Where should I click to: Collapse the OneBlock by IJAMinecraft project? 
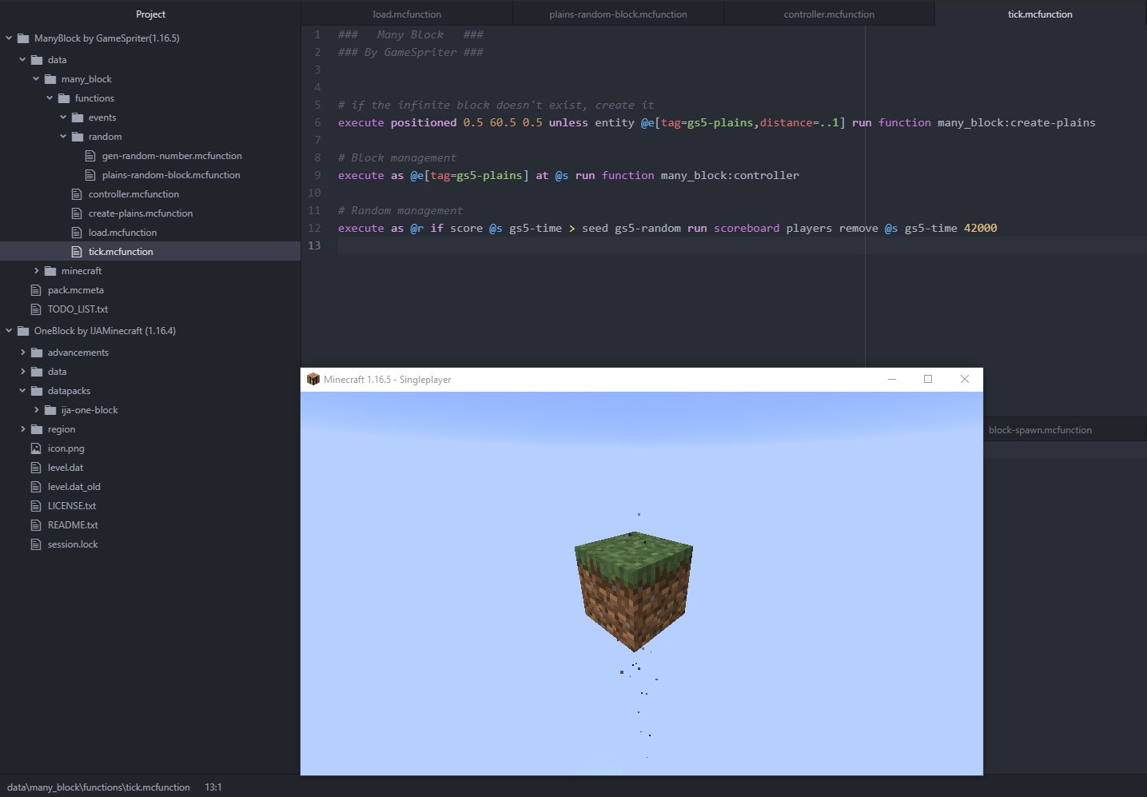[x=9, y=330]
